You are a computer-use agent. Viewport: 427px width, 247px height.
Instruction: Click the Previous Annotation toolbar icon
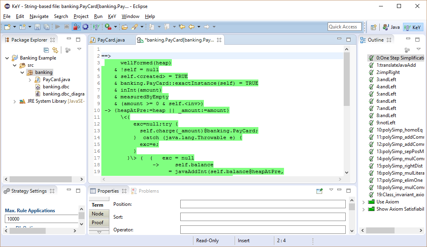coord(167,27)
